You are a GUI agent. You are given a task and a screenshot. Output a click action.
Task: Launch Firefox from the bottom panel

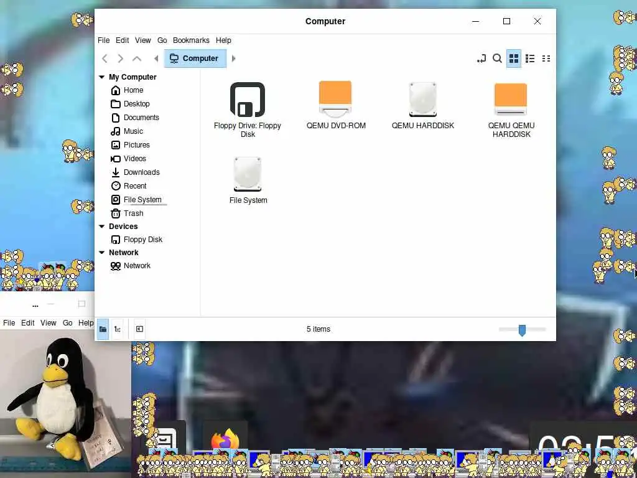pos(225,440)
